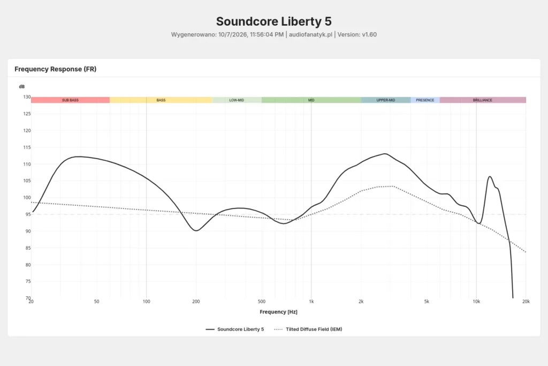Click the 120 tick on dB axis
Viewport: 548px width, 366px height.
point(27,131)
